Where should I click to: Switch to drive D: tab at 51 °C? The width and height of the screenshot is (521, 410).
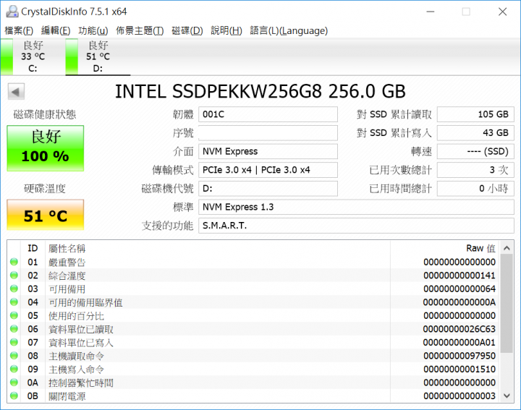pyautogui.click(x=98, y=57)
